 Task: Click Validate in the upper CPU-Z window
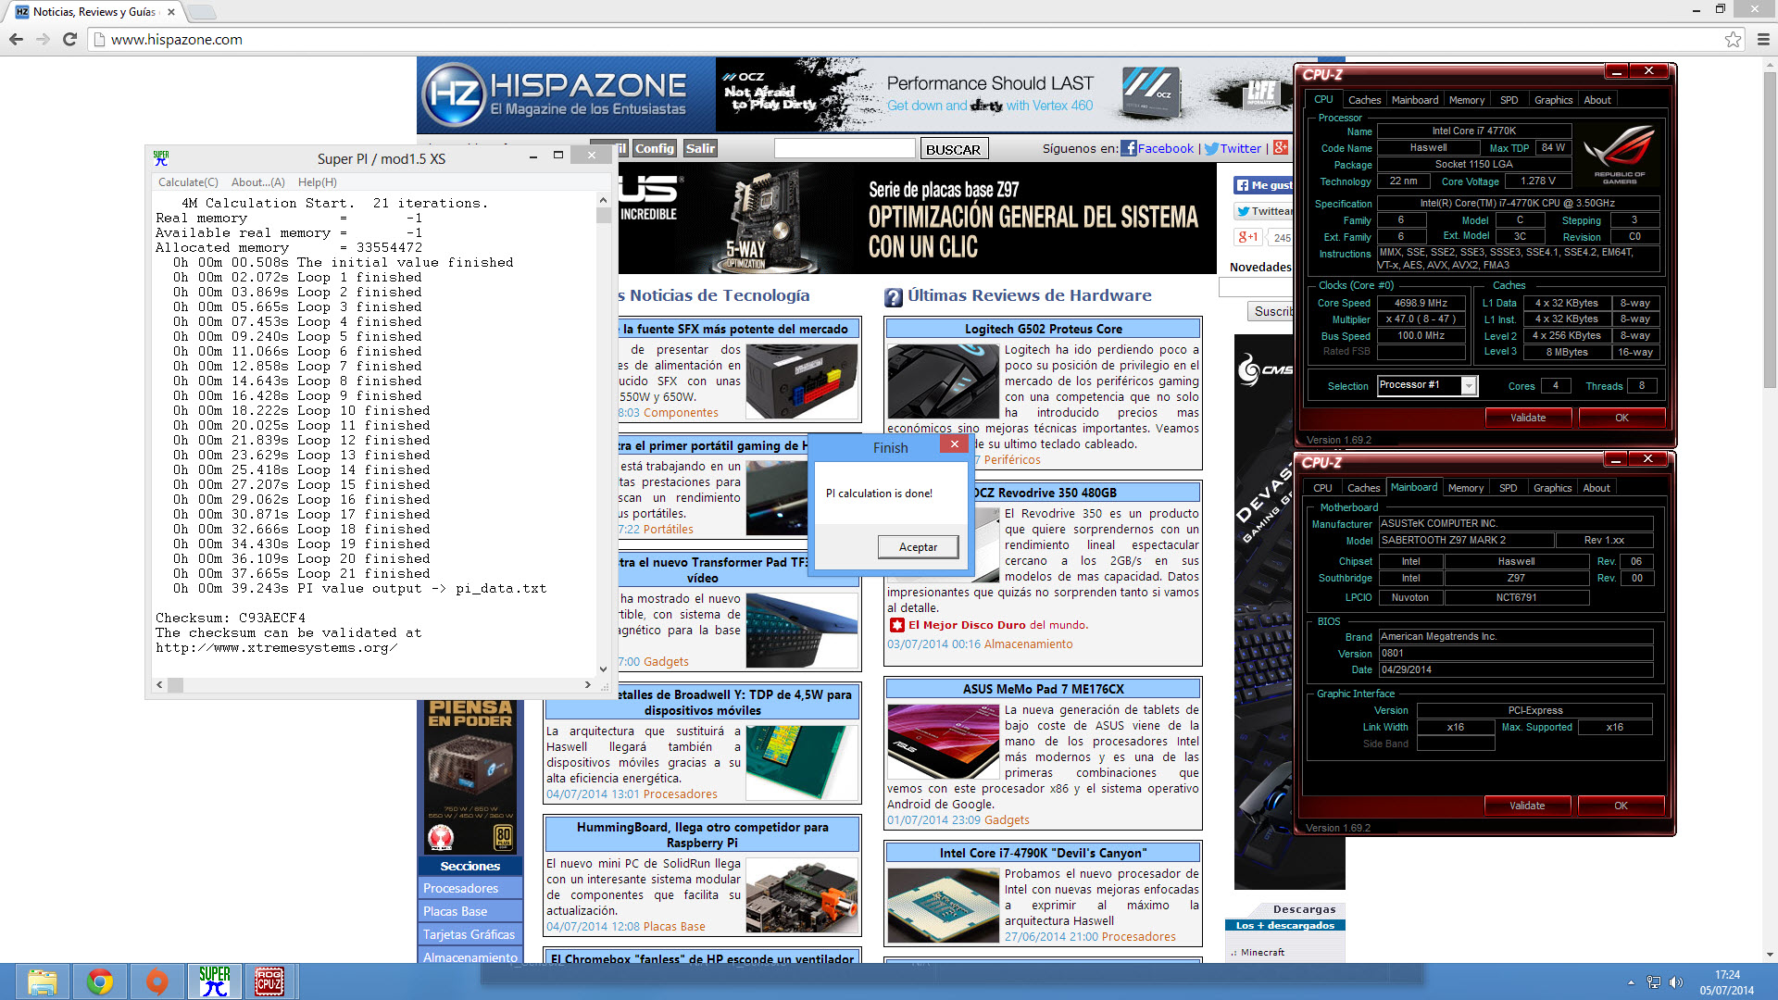tap(1528, 418)
